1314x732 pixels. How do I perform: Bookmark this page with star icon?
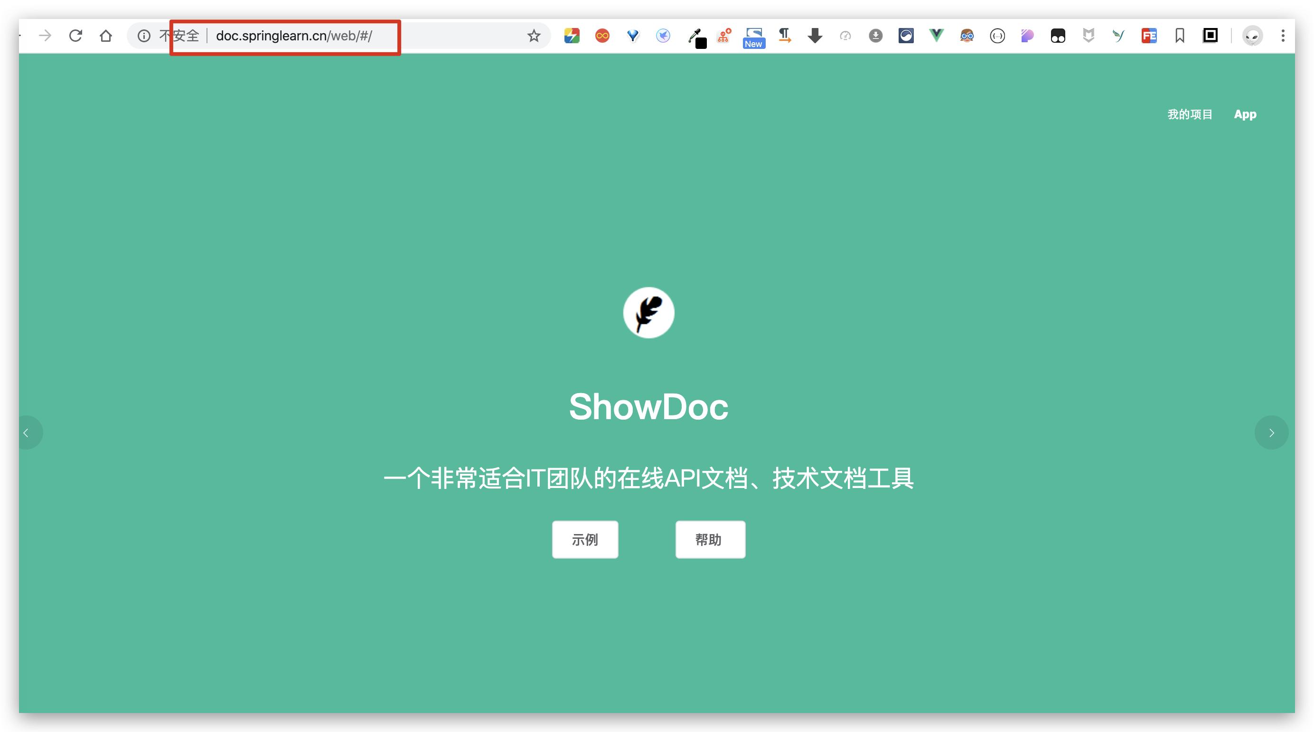534,36
